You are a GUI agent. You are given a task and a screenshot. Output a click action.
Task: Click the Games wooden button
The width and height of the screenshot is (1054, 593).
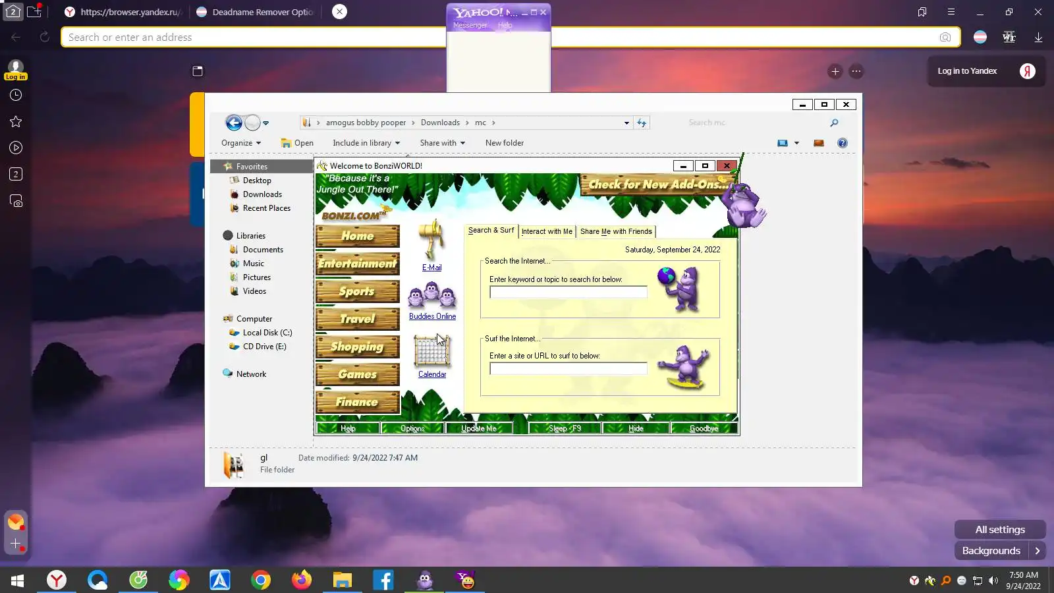pyautogui.click(x=358, y=374)
